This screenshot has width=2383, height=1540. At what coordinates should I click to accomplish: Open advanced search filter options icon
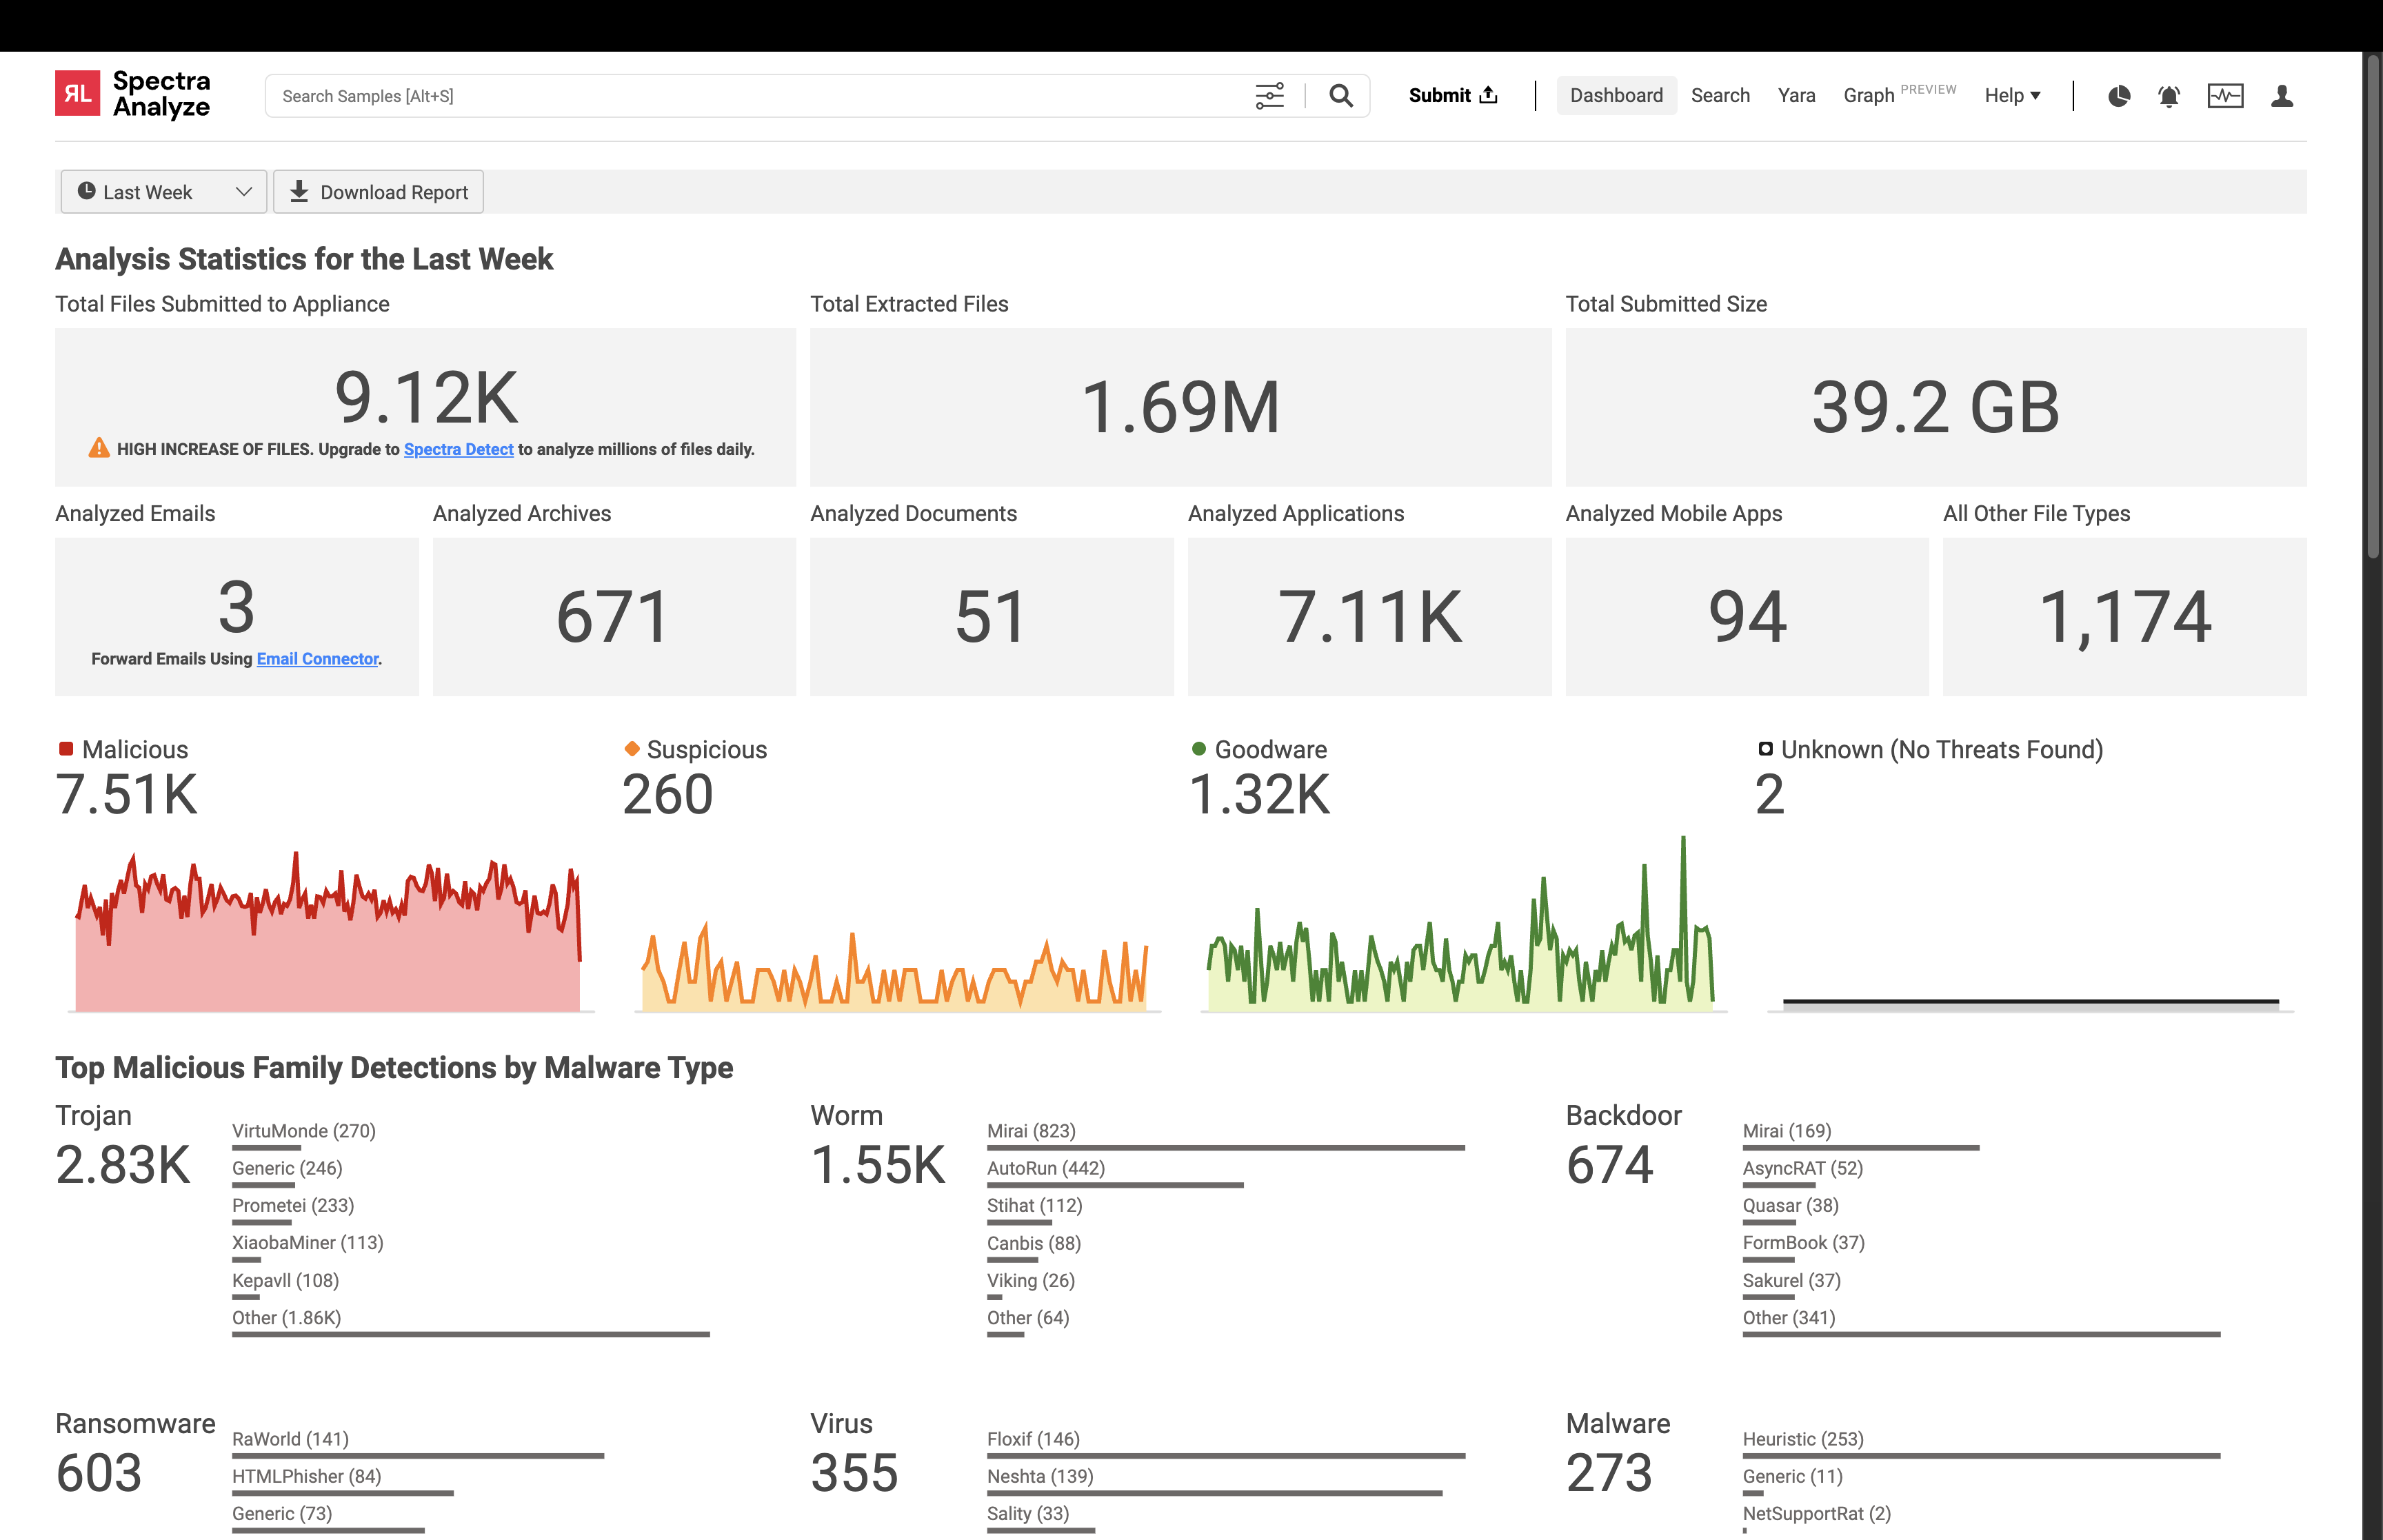(1269, 96)
